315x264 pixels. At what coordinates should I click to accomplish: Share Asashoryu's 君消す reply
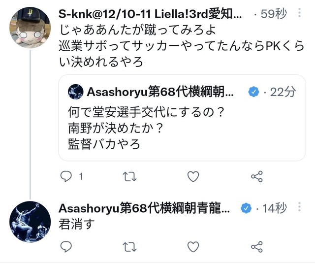257,247
